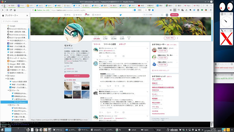This screenshot has height=132, width=234.
Task: Open page actions three-dot menu in address bar
Action: tap(146, 10)
